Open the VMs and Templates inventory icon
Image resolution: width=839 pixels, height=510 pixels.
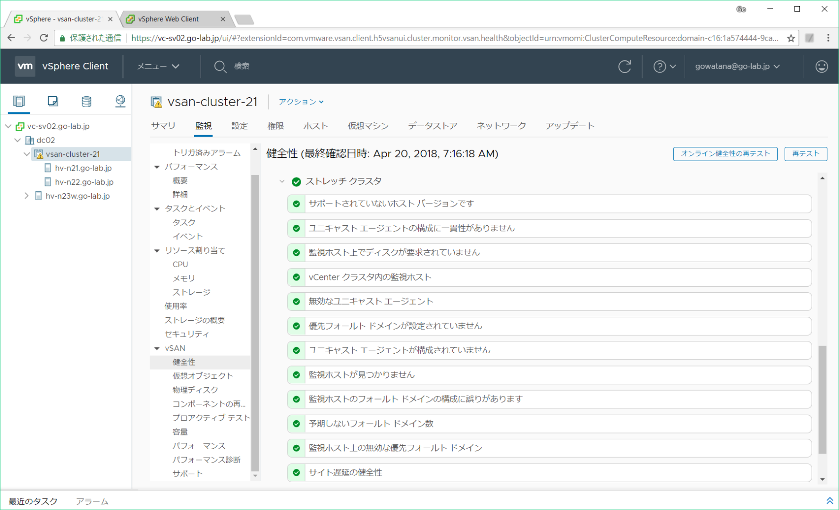pyautogui.click(x=53, y=101)
